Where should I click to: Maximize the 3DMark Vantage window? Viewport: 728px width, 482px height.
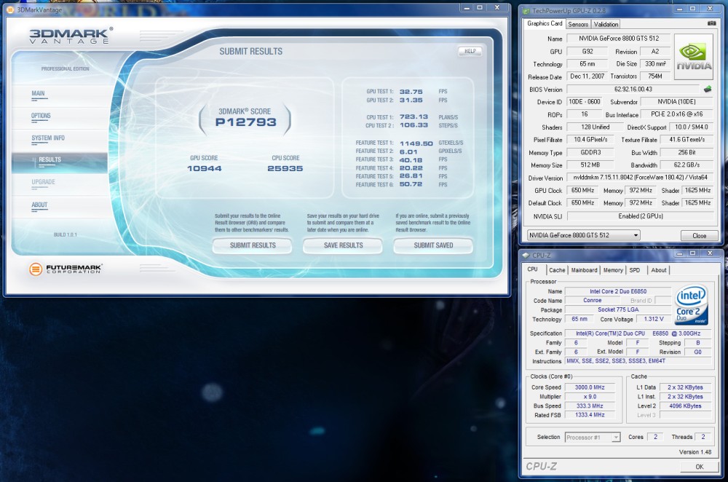coord(480,7)
